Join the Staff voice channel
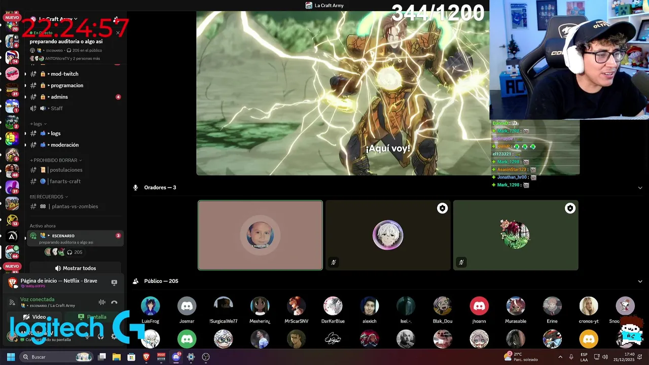Viewport: 649px width, 365px height. (76, 108)
